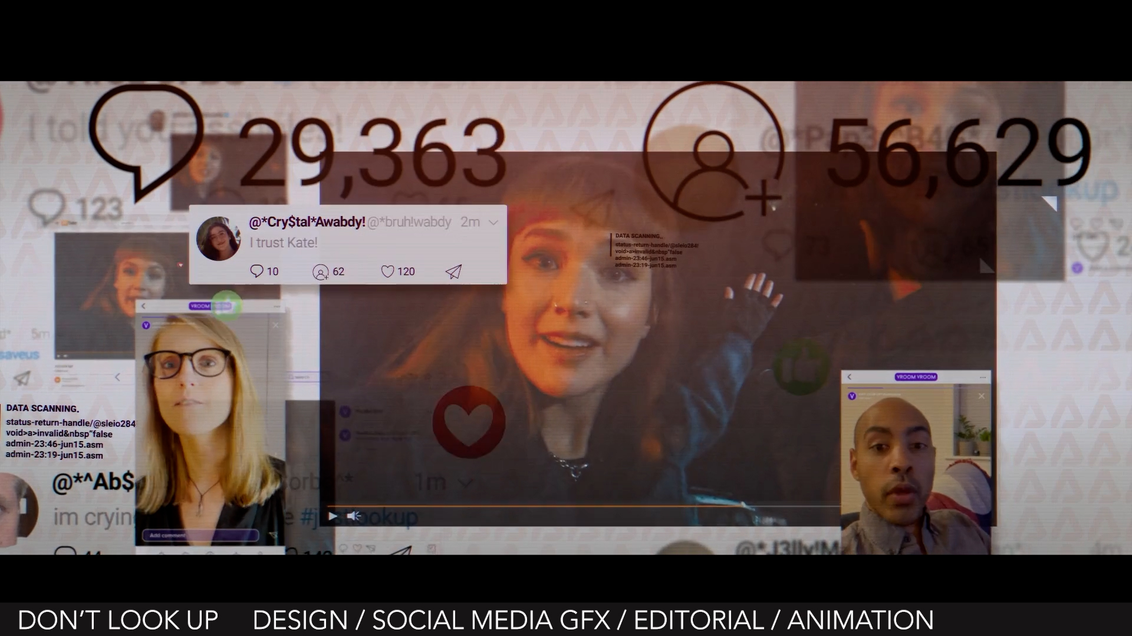Expand chevron menu on Crystal's post
1132x636 pixels.
point(493,223)
